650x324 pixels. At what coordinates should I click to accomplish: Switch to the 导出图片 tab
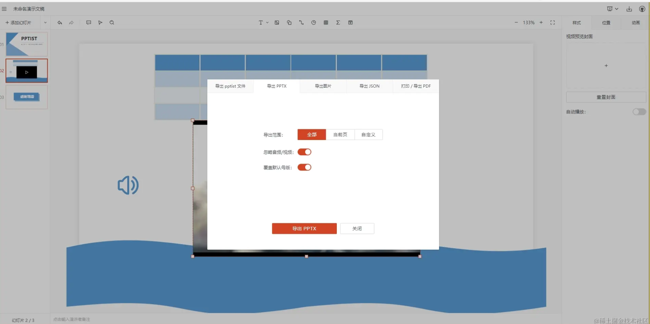coord(323,86)
